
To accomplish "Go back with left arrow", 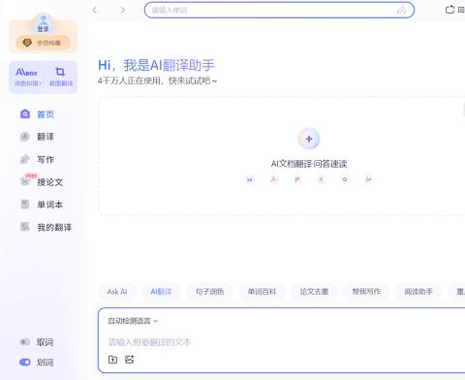I will tap(95, 10).
